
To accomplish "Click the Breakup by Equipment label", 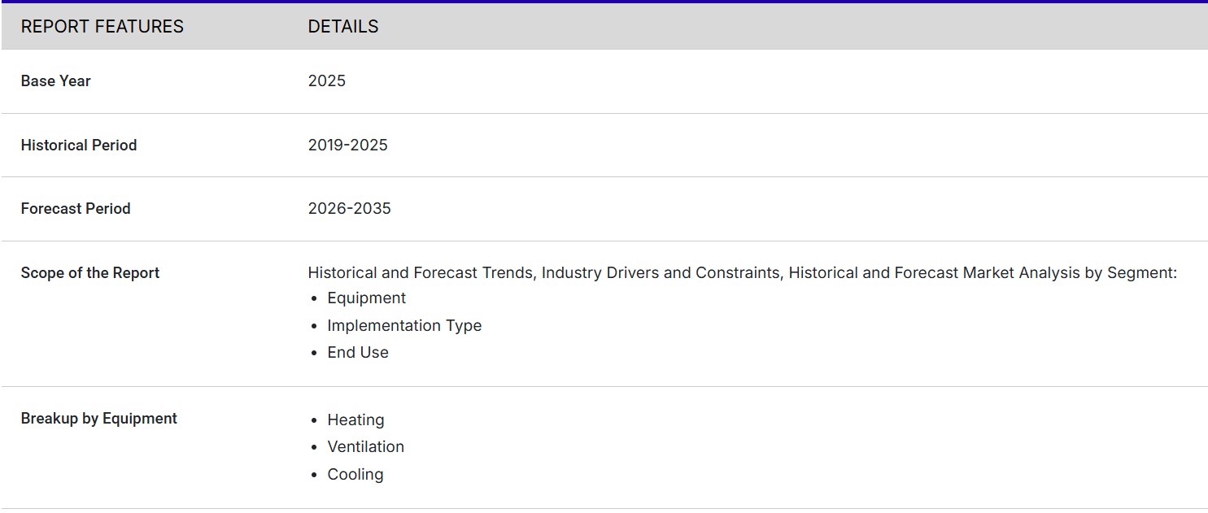I will pos(98,419).
